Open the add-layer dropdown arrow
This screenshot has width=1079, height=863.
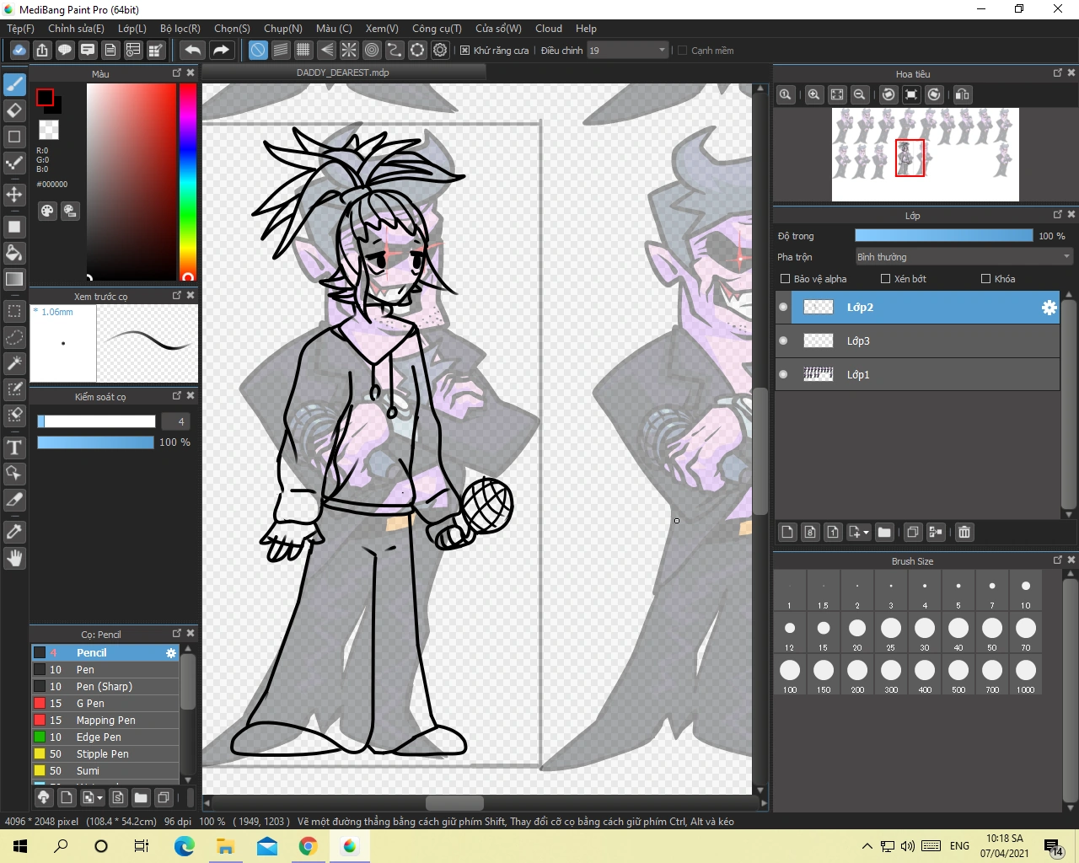click(x=866, y=533)
